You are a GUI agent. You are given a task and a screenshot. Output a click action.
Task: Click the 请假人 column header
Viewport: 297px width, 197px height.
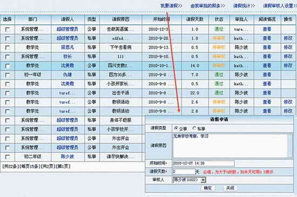pos(67,19)
